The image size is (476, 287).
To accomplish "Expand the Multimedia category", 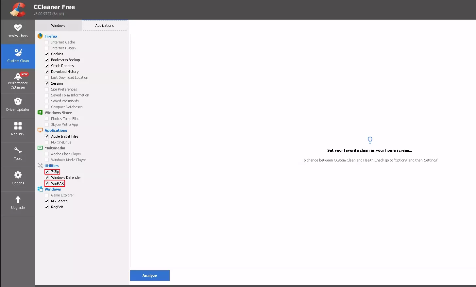I will tap(40, 148).
